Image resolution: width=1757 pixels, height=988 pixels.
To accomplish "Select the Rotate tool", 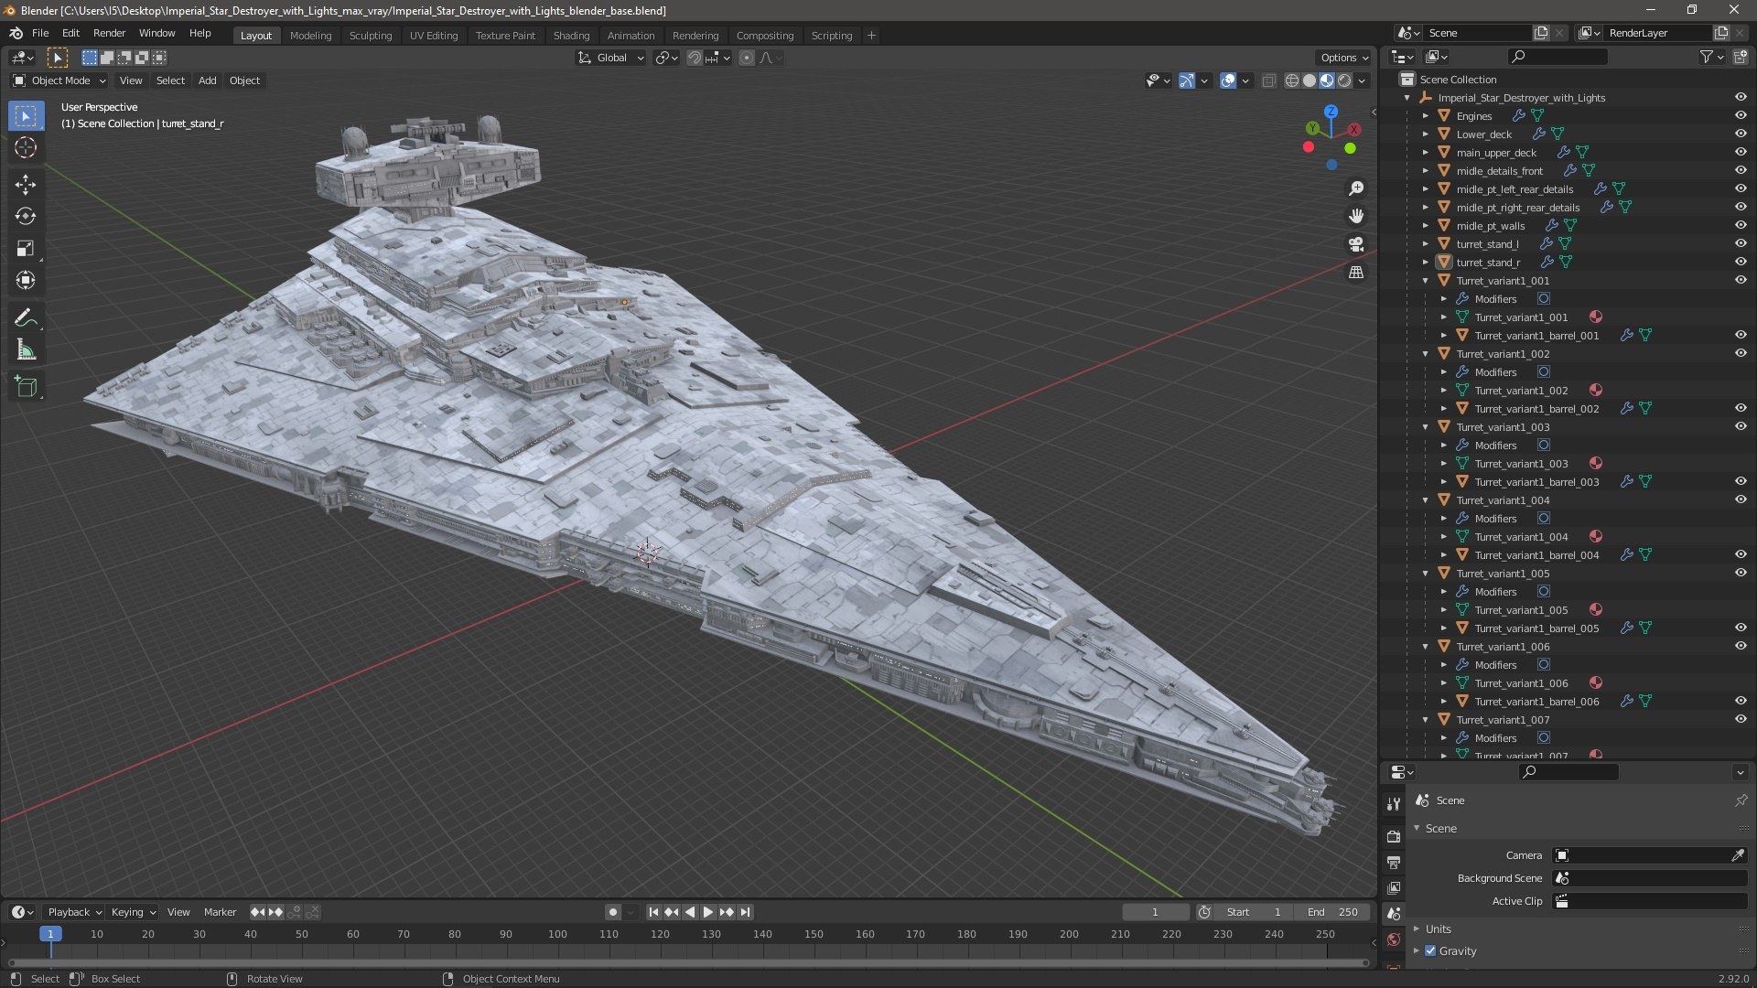I will (26, 217).
